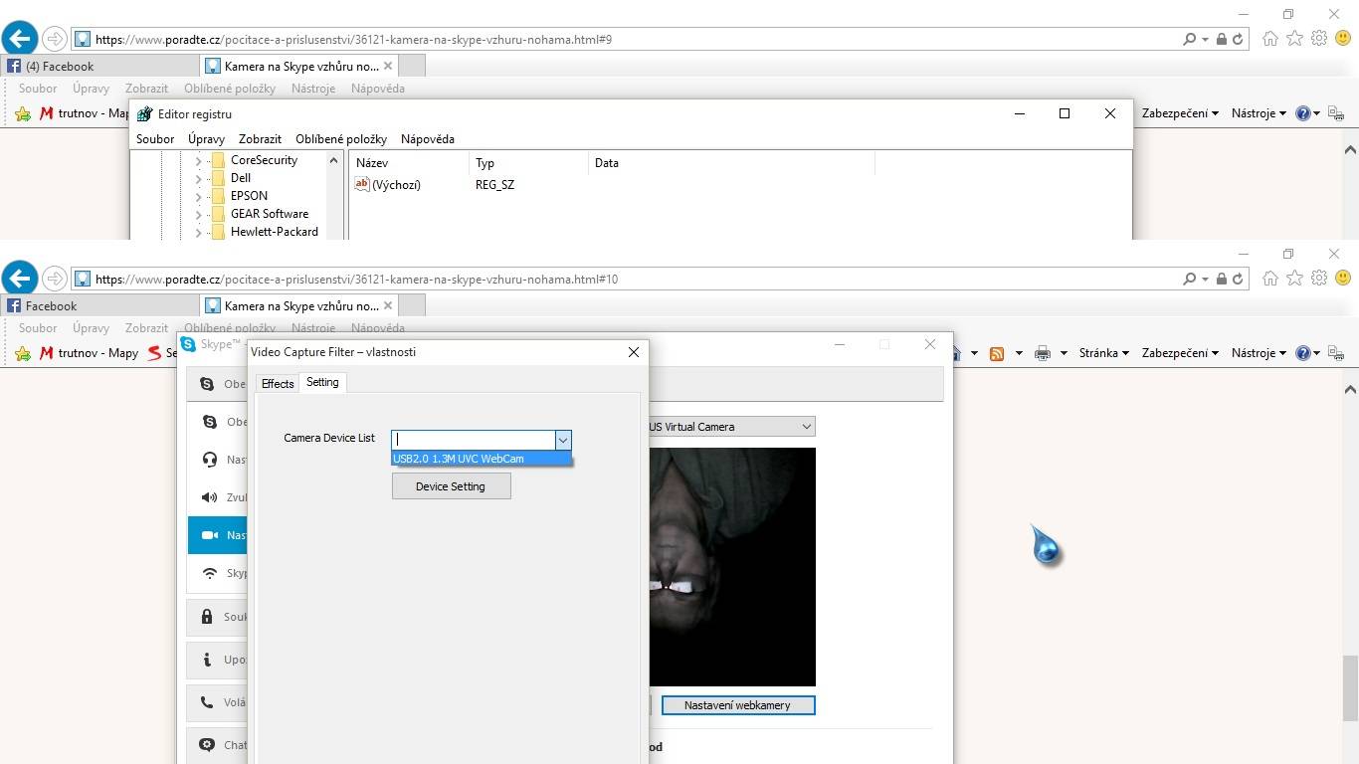Viewport: 1359px width, 764px height.
Task: Click the lock security icon in lower browser
Action: coord(1222,280)
